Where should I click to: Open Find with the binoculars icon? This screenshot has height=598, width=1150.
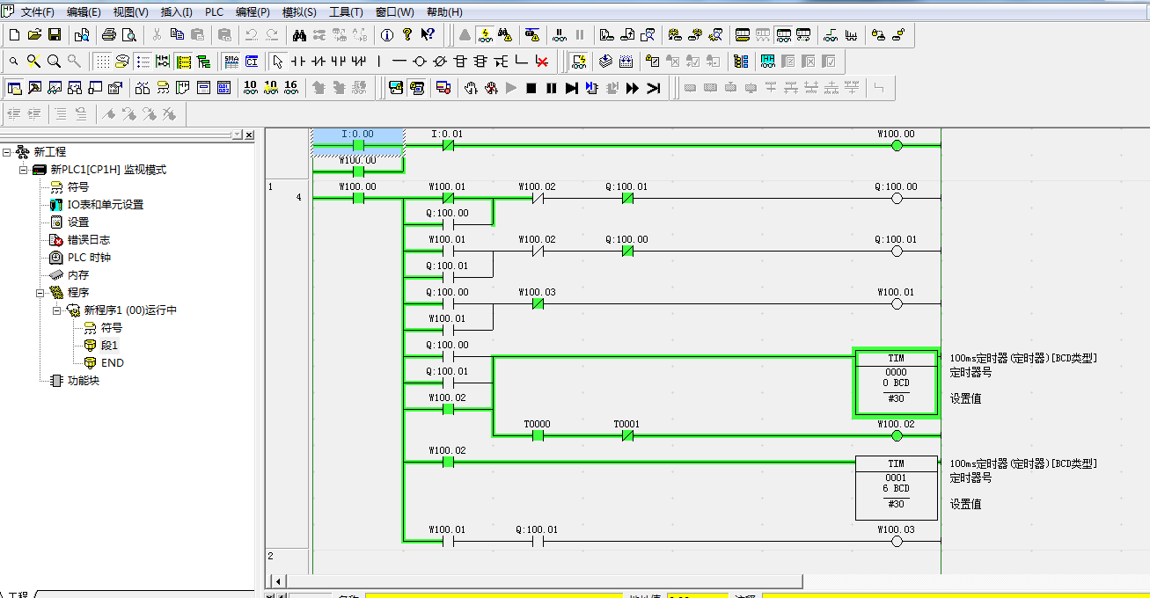(x=299, y=35)
